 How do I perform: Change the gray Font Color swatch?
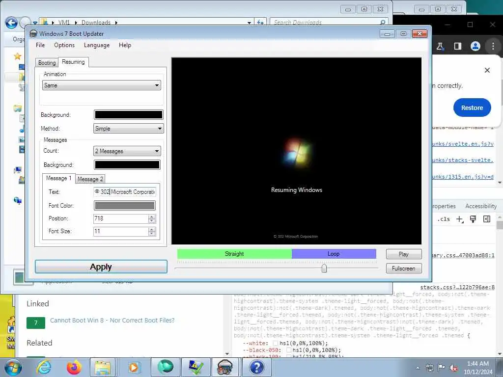[124, 206]
